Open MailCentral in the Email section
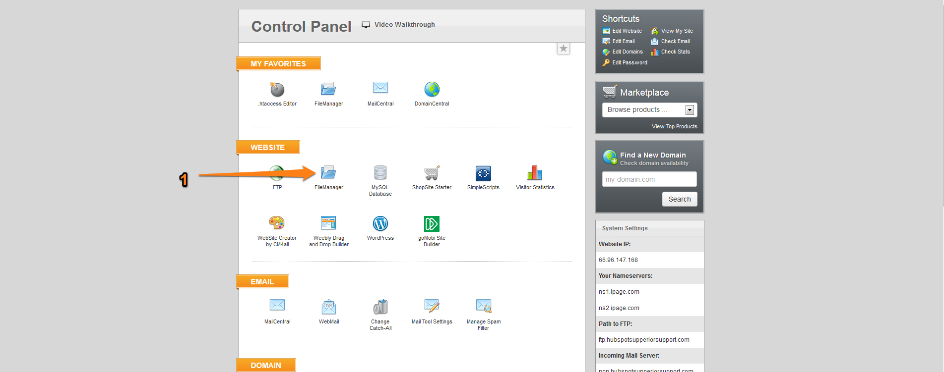The height and width of the screenshot is (372, 944). [277, 305]
